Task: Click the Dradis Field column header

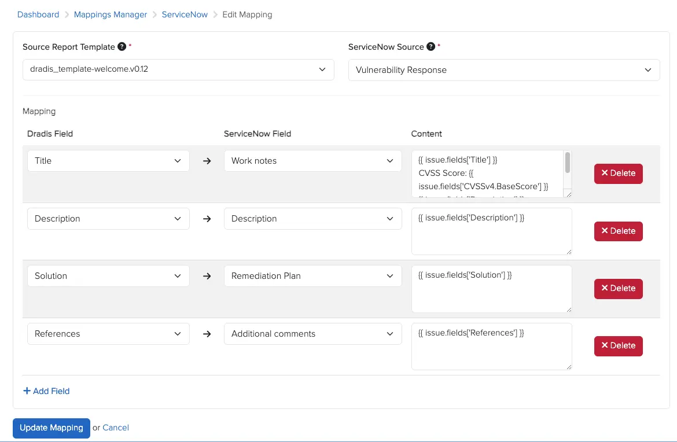Action: coord(50,134)
